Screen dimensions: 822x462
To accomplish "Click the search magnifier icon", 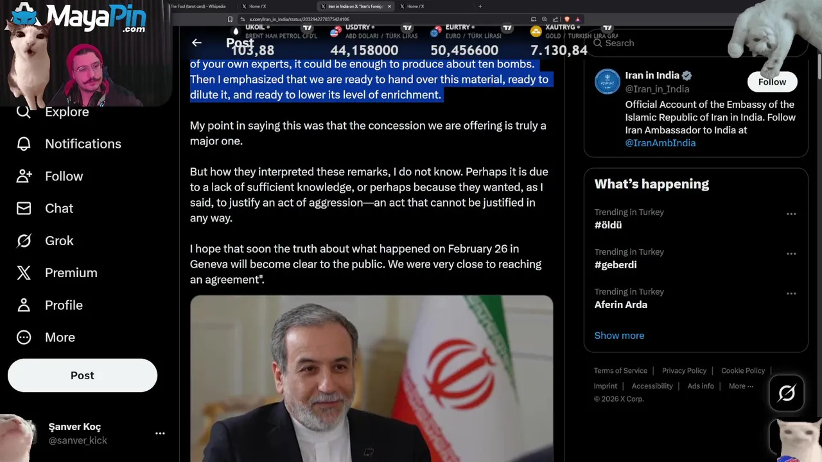I will pyautogui.click(x=598, y=43).
